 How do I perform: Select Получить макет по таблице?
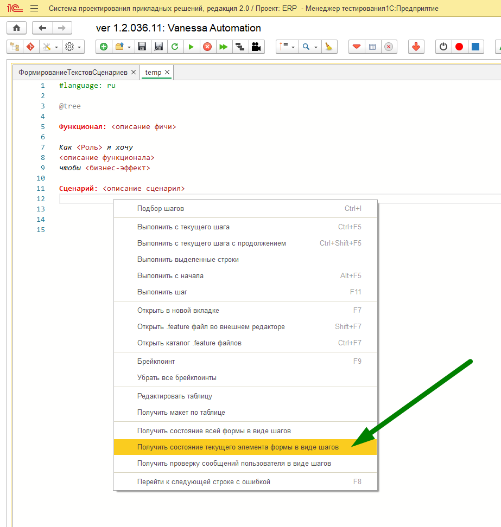tap(245, 412)
